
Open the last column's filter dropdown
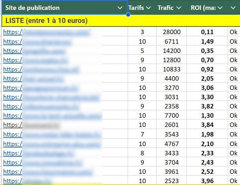(233, 8)
